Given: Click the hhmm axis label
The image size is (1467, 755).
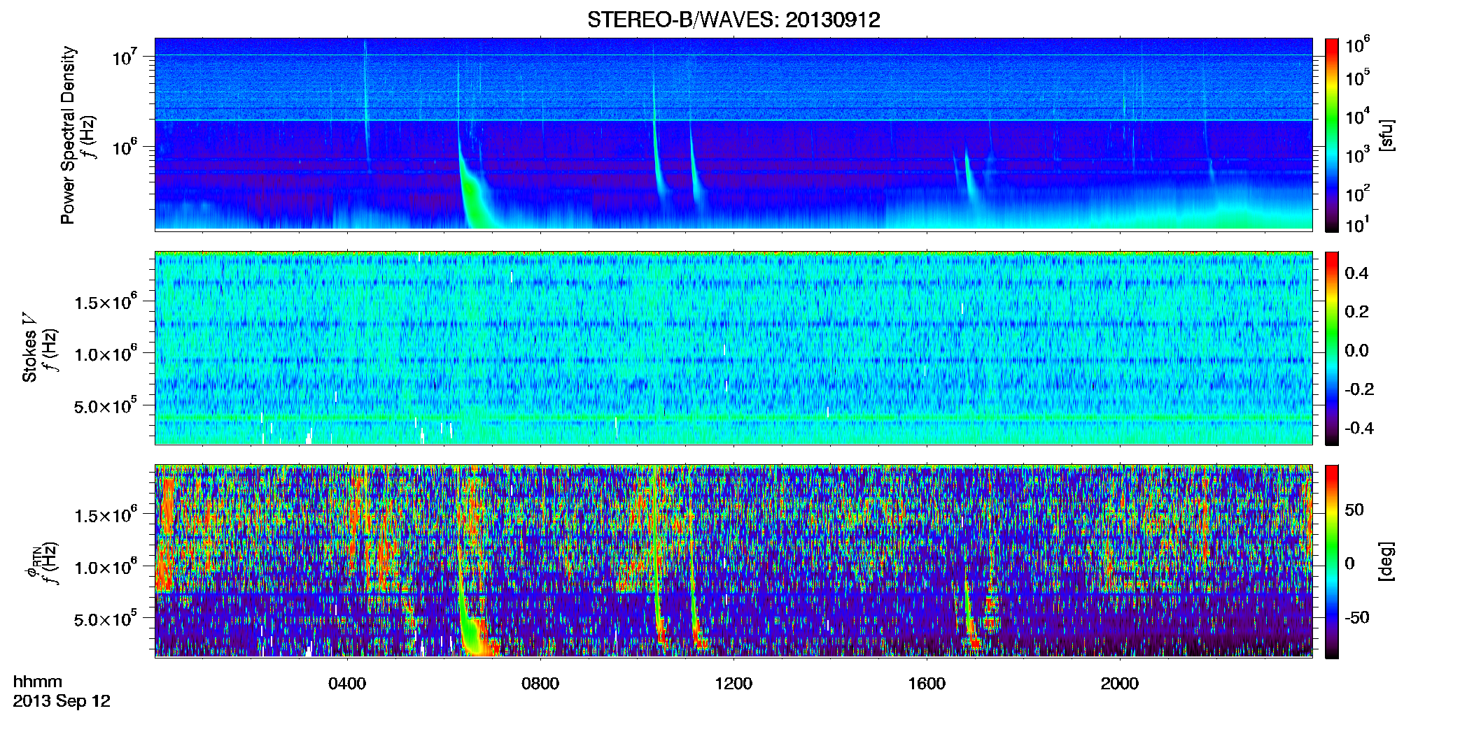Looking at the screenshot, I should click(38, 682).
